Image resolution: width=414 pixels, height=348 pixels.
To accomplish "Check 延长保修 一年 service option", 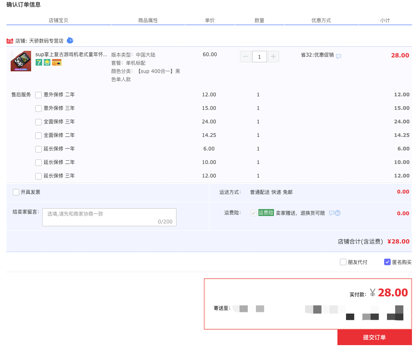I will point(38,149).
